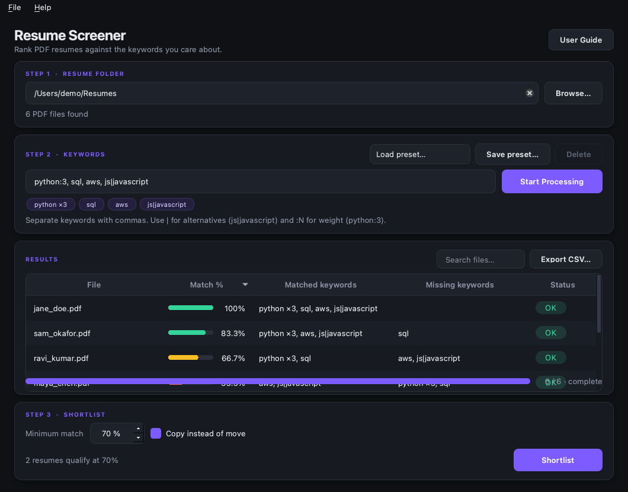Increase minimum match with up arrow
Viewport: 628px width, 492px height.
click(138, 429)
